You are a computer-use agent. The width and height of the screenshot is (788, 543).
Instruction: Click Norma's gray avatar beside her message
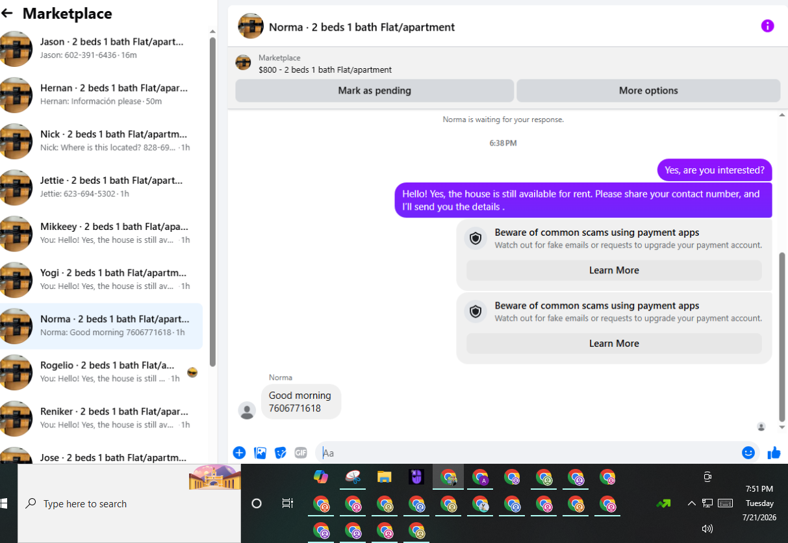(247, 410)
